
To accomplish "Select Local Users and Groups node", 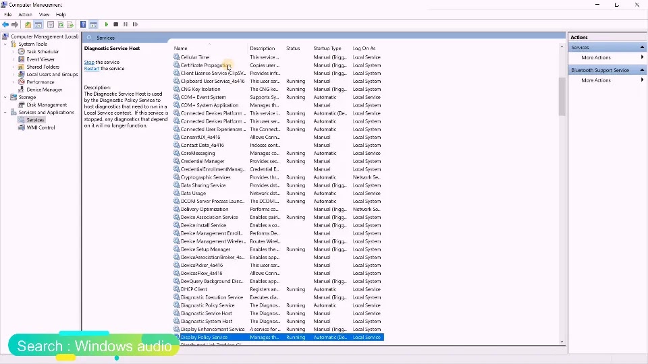I will tap(52, 74).
